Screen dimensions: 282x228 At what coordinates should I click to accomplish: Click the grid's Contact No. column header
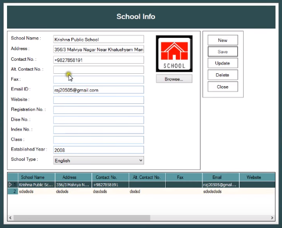pos(110,177)
